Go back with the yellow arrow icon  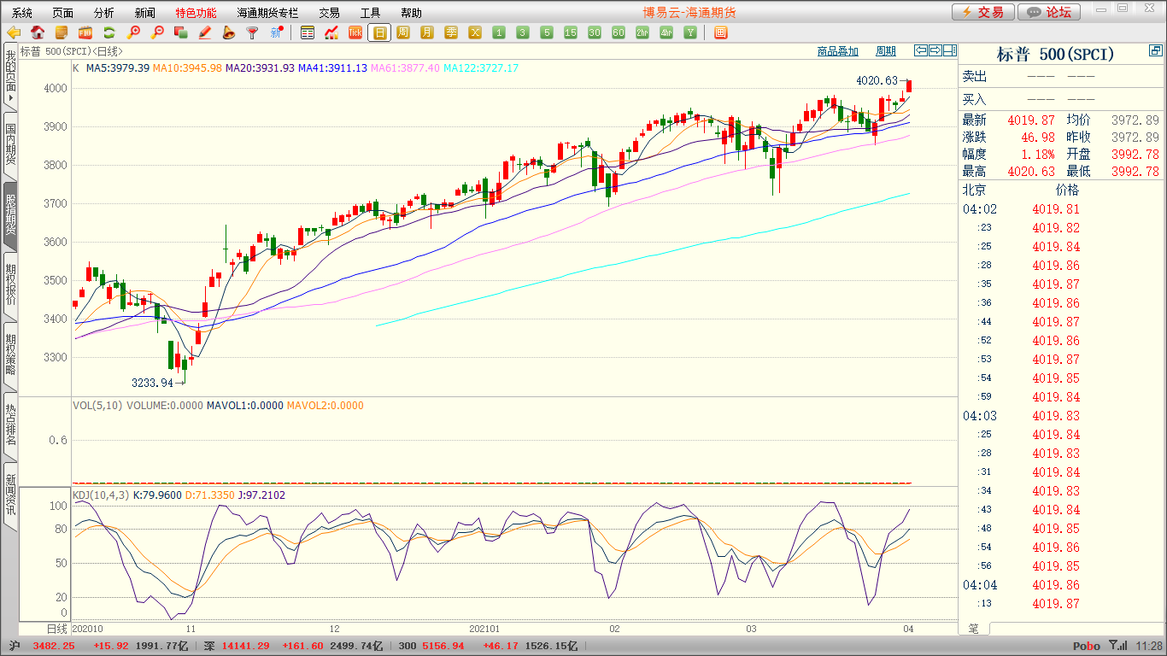click(14, 32)
